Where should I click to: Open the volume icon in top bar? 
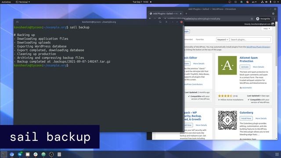(x=267, y=2)
